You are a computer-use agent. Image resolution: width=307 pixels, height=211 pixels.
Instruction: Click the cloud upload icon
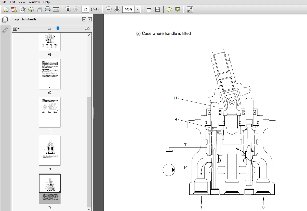click(31, 10)
